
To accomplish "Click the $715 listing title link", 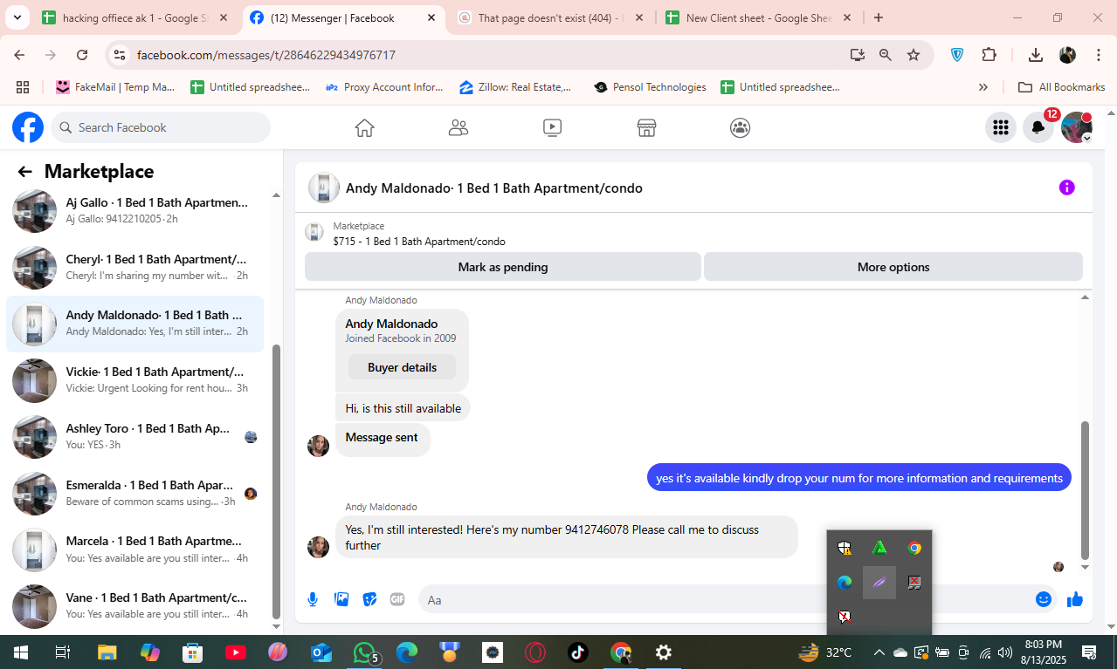I will (419, 242).
